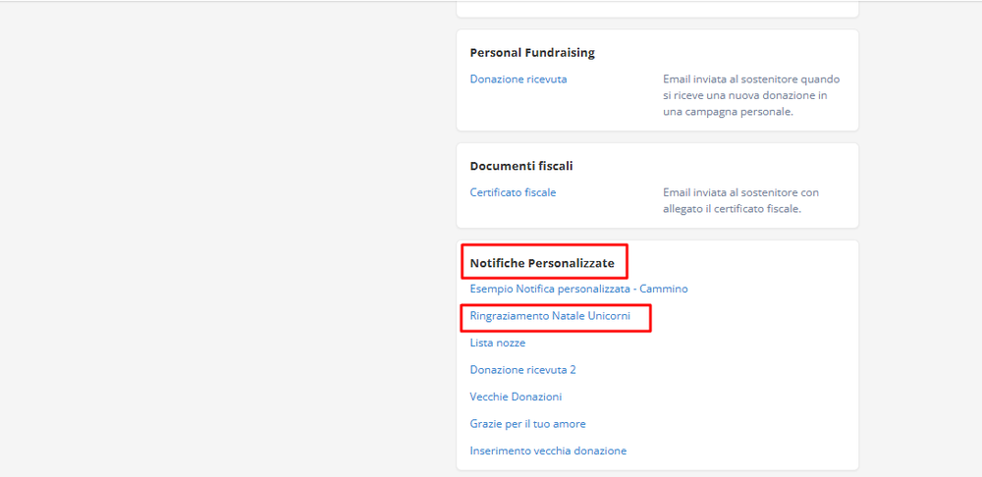The height and width of the screenshot is (477, 982).
Task: Open the Lista nozze notification
Action: pyautogui.click(x=497, y=343)
